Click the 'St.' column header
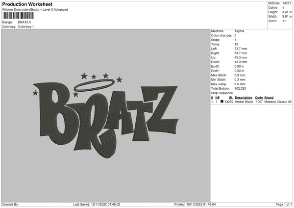294x208 pixels. click(x=231, y=98)
